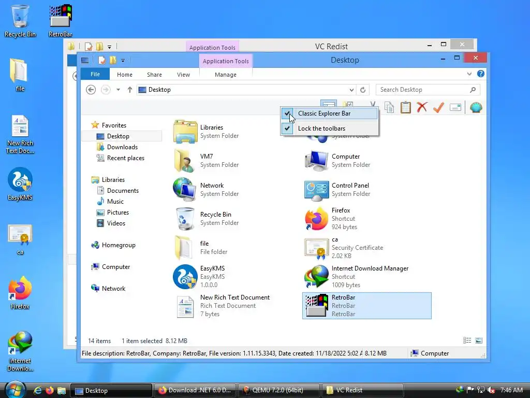The image size is (530, 398).
Task: Select Internet Download Manager shortcut in list
Action: [x=367, y=277]
